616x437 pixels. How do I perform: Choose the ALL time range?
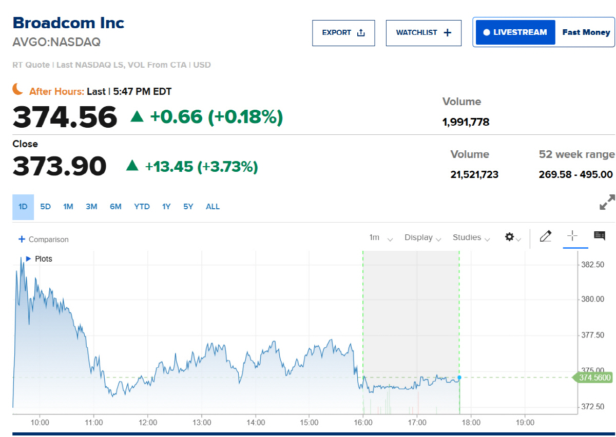point(213,207)
